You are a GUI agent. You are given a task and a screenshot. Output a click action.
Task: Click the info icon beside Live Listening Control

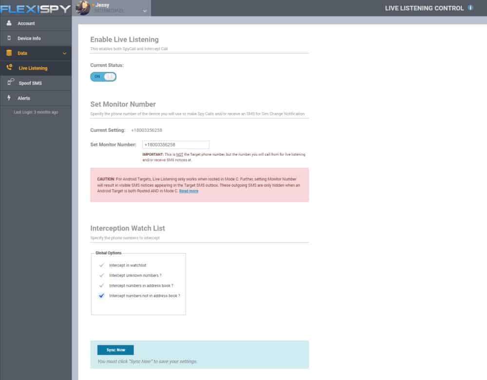coord(470,8)
